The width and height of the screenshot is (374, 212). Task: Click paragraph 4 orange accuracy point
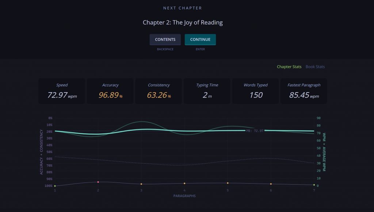(184, 183)
